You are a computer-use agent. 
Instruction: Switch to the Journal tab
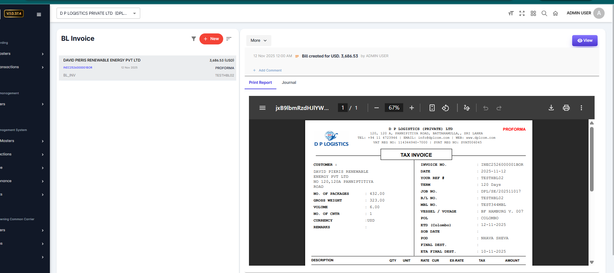tap(289, 83)
